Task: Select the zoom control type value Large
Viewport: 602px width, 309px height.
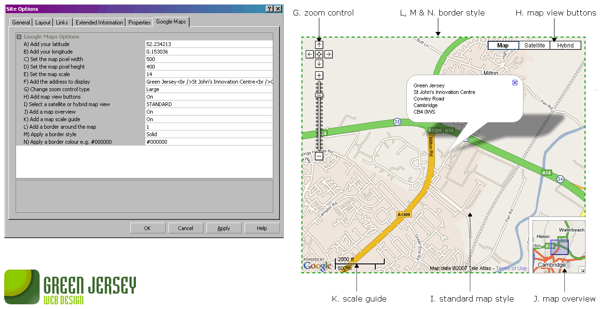Action: (209, 89)
